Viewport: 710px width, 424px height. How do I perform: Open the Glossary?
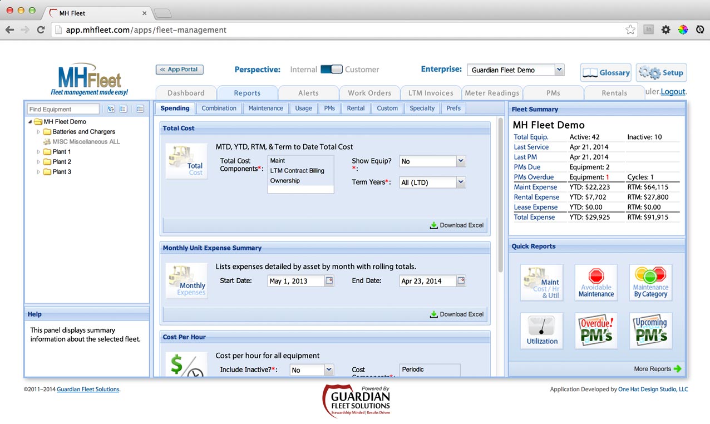click(x=606, y=72)
